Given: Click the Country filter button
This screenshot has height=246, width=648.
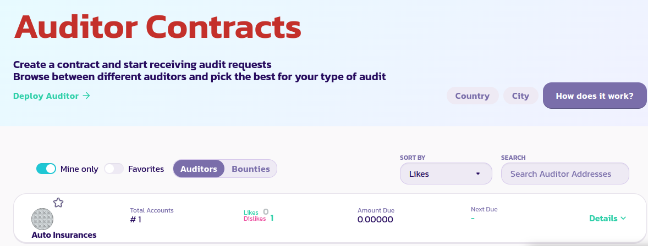Looking at the screenshot, I should point(472,96).
